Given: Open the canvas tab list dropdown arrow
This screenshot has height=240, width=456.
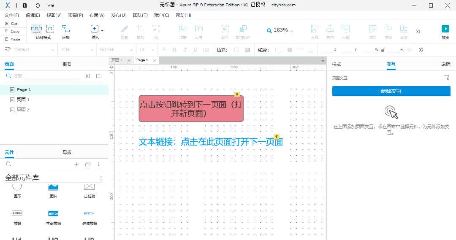Looking at the screenshot, I should tap(323, 61).
